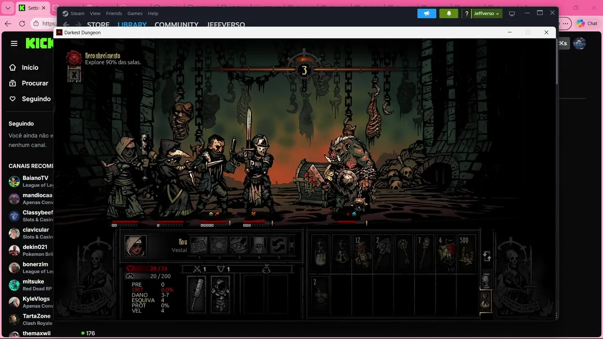This screenshot has height=339, width=603.
Task: Click the inventory swap arrows icon
Action: (x=487, y=257)
